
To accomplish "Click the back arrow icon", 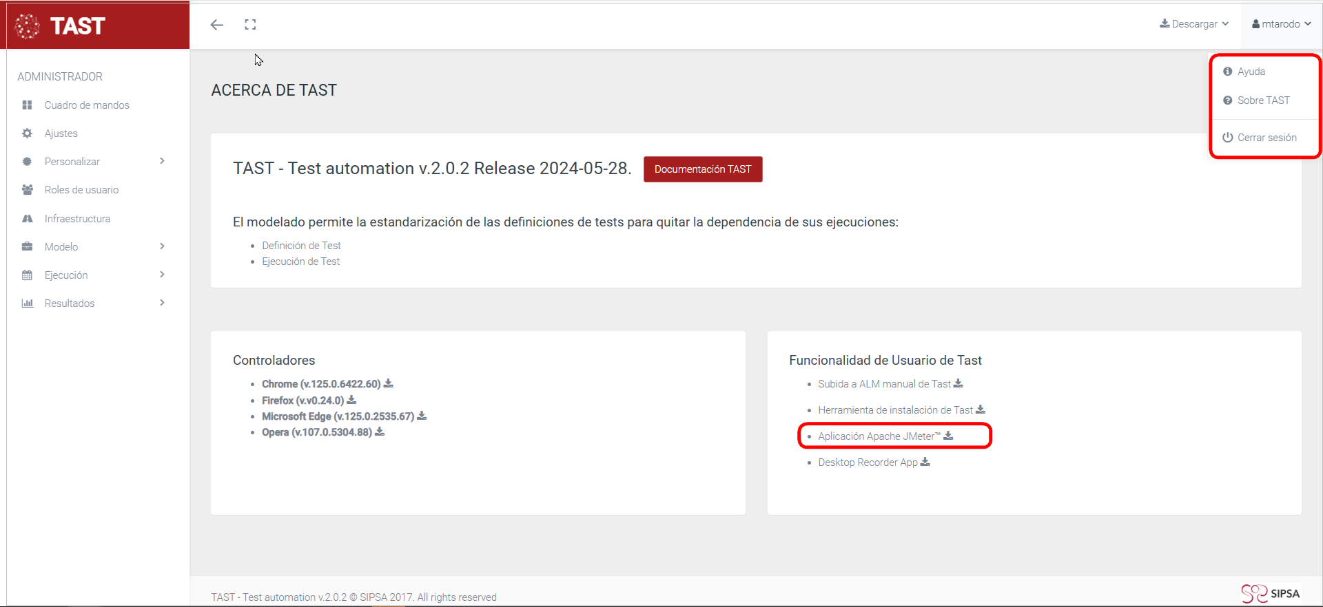I will (x=217, y=25).
